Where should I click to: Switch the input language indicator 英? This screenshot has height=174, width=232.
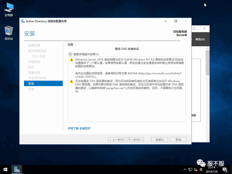(201, 170)
